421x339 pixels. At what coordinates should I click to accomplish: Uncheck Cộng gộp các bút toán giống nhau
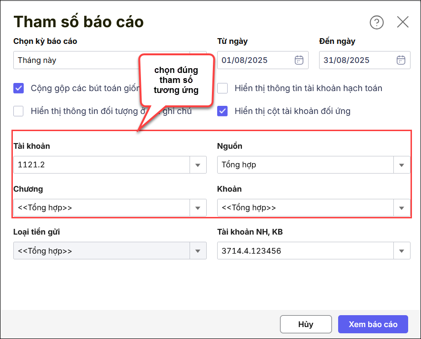coord(19,88)
